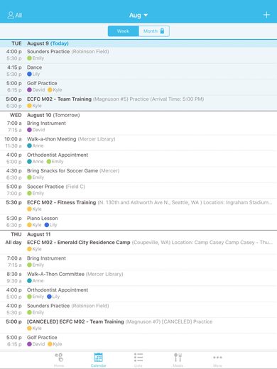Screen dimensions: 277x369
Task: Open the Dance event for Lily
Action: [138, 71]
